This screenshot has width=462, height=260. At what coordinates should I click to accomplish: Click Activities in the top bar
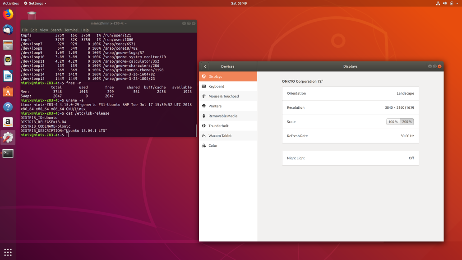click(11, 3)
